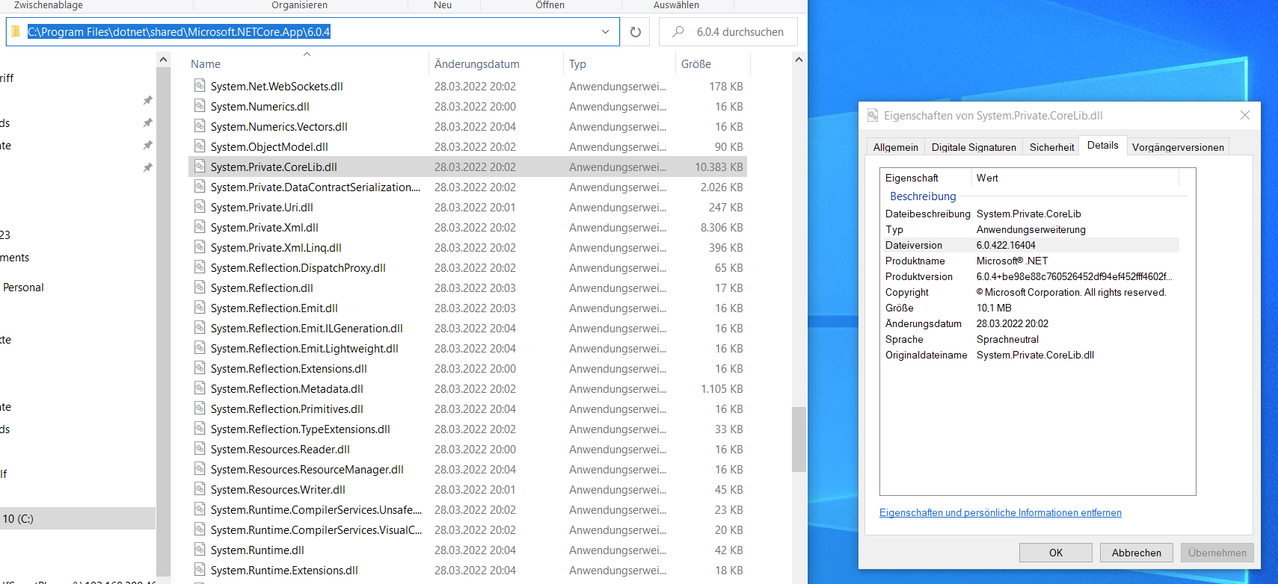Click file icon of System.Runtime.Extensions.dll
1278x584 pixels.
click(200, 570)
